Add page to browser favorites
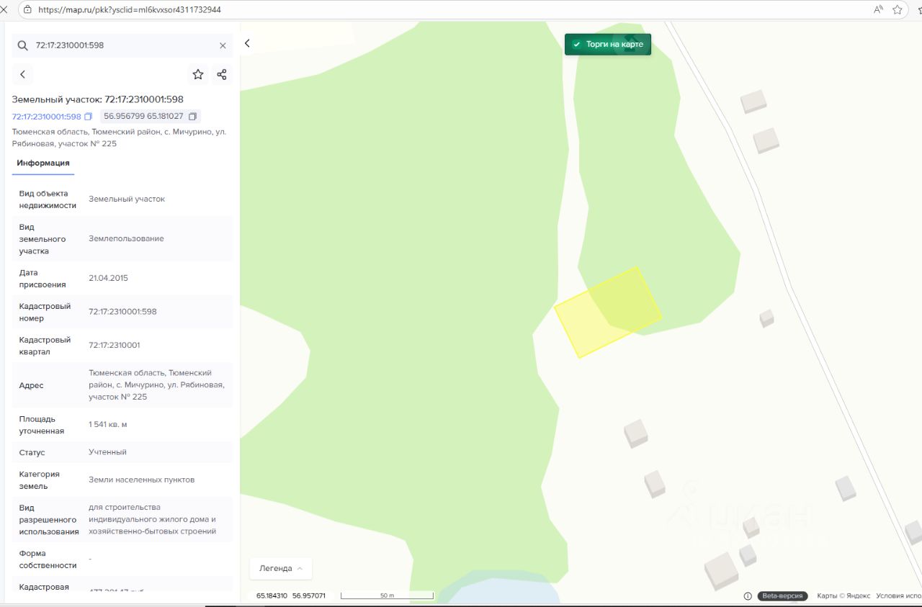The image size is (922, 607). [x=898, y=10]
